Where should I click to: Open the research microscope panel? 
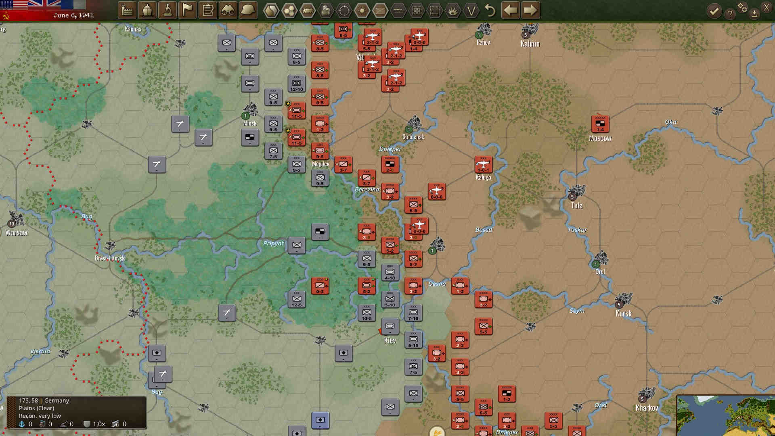[168, 10]
